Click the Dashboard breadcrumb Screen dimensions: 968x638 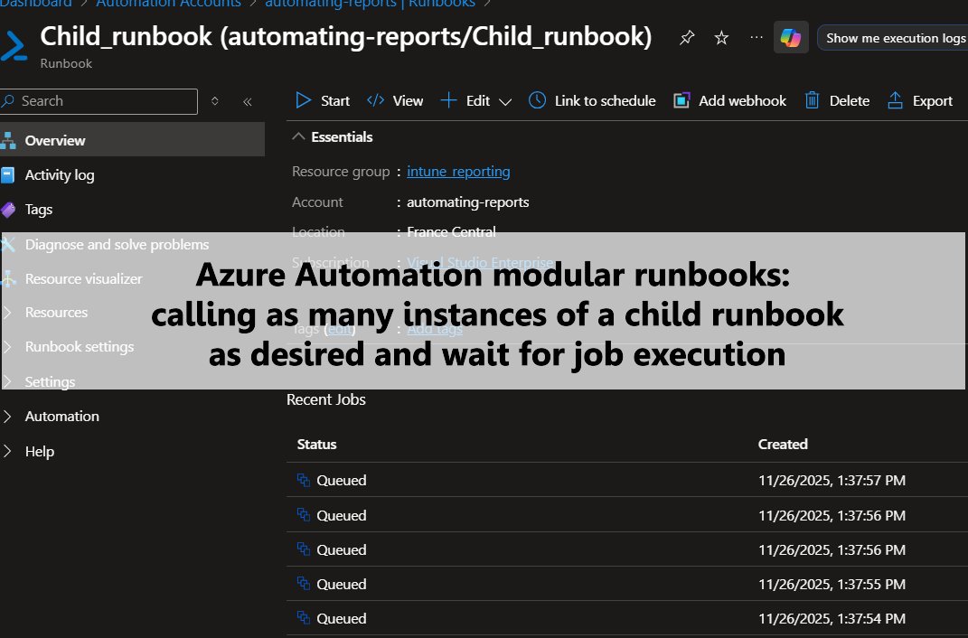pos(36,4)
